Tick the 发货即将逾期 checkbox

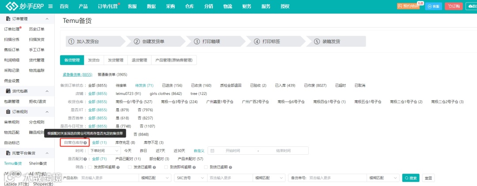90,167
